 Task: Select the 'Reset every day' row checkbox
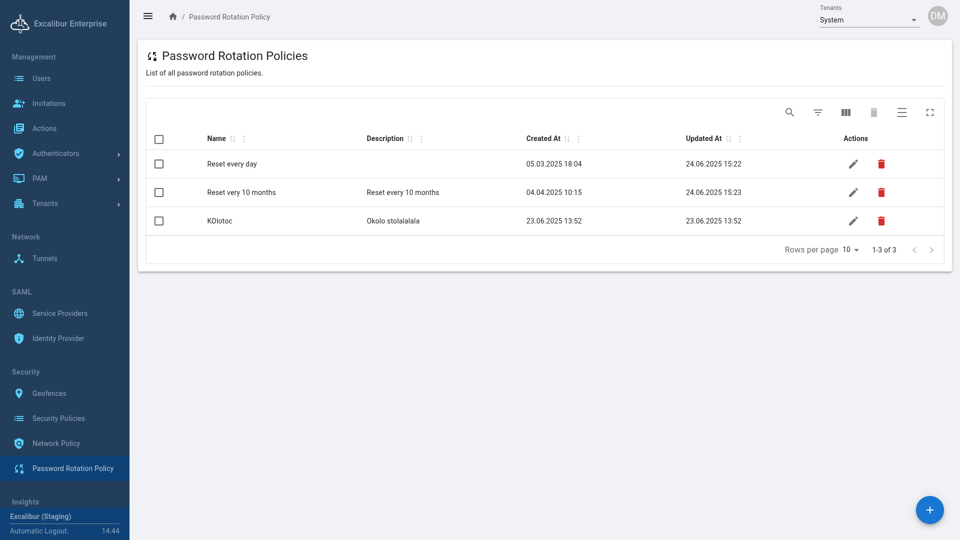[x=159, y=164]
